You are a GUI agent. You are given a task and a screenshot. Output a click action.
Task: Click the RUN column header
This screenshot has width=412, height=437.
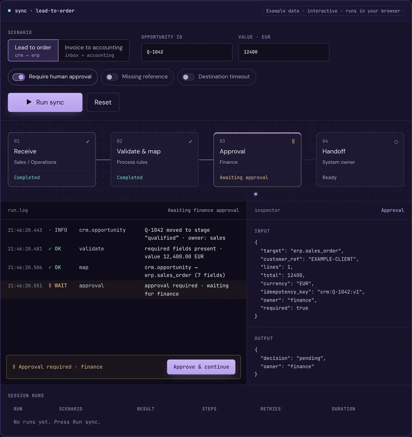click(x=18, y=409)
